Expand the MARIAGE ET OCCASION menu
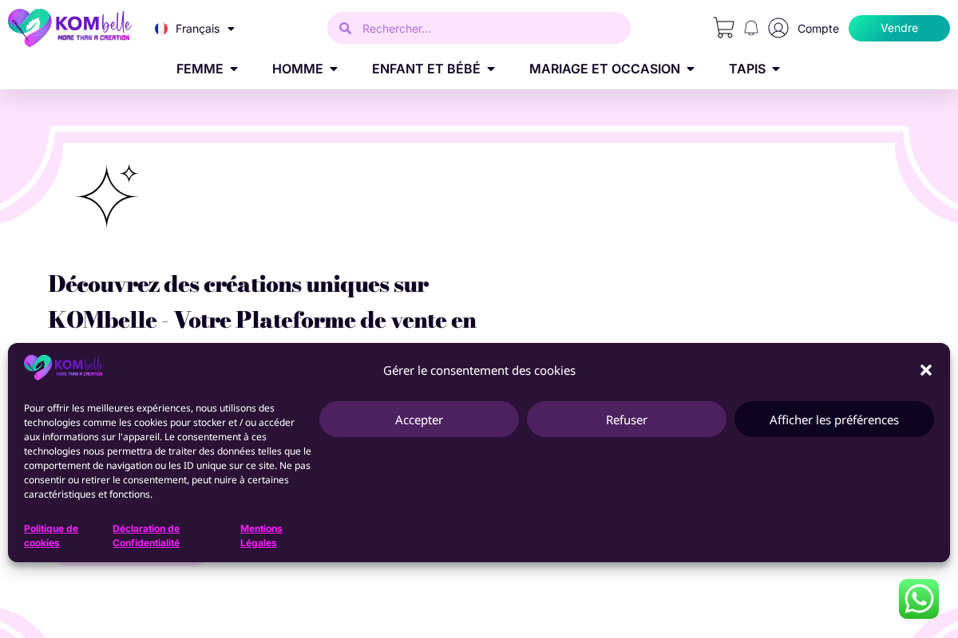 [612, 69]
